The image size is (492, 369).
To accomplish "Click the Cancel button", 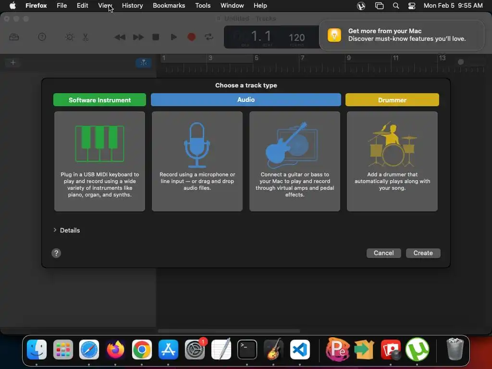I will 383,253.
